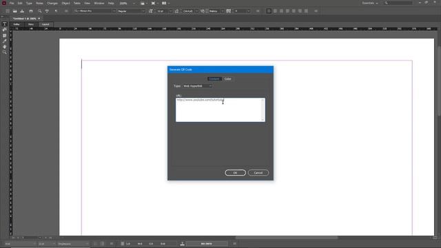This screenshot has width=441, height=248.
Task: Click the URL field vertical scrollbar
Action: 263,110
